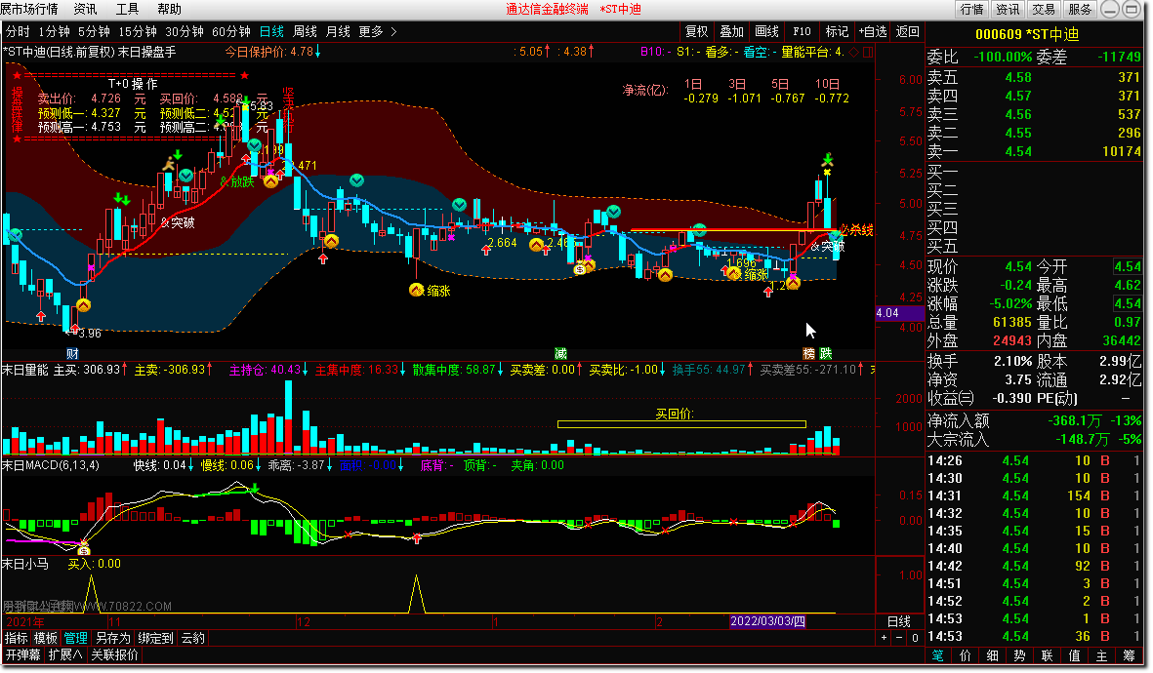This screenshot has width=1153, height=673.
Task: Click the stock title 000609 *ST中迪
Action: (x=1026, y=34)
